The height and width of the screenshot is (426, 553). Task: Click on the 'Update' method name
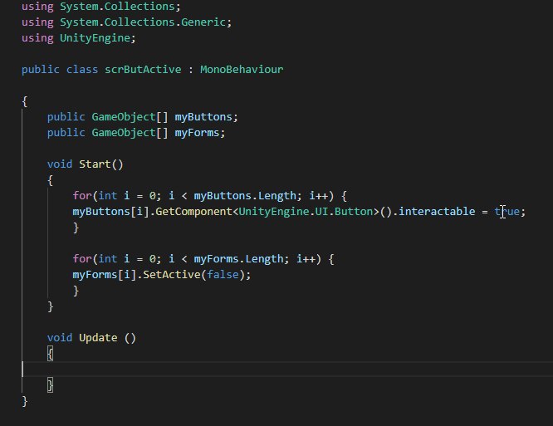point(98,338)
